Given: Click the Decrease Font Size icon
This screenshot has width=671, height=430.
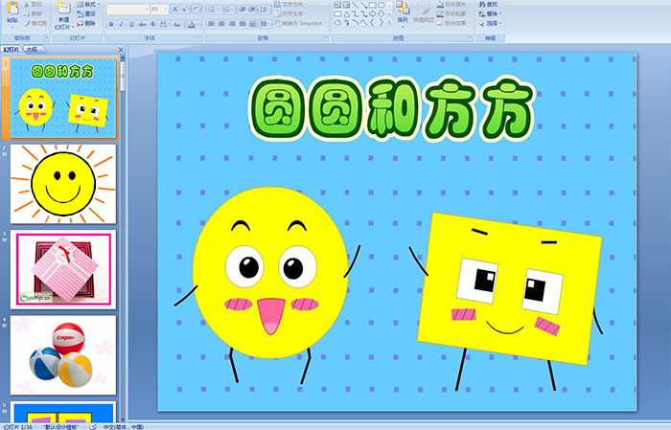Looking at the screenshot, I should (185, 9).
